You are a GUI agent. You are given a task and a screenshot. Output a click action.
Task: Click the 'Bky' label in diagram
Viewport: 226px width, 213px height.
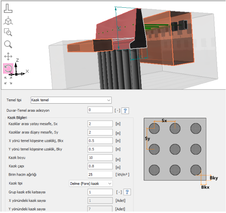pos(214,178)
